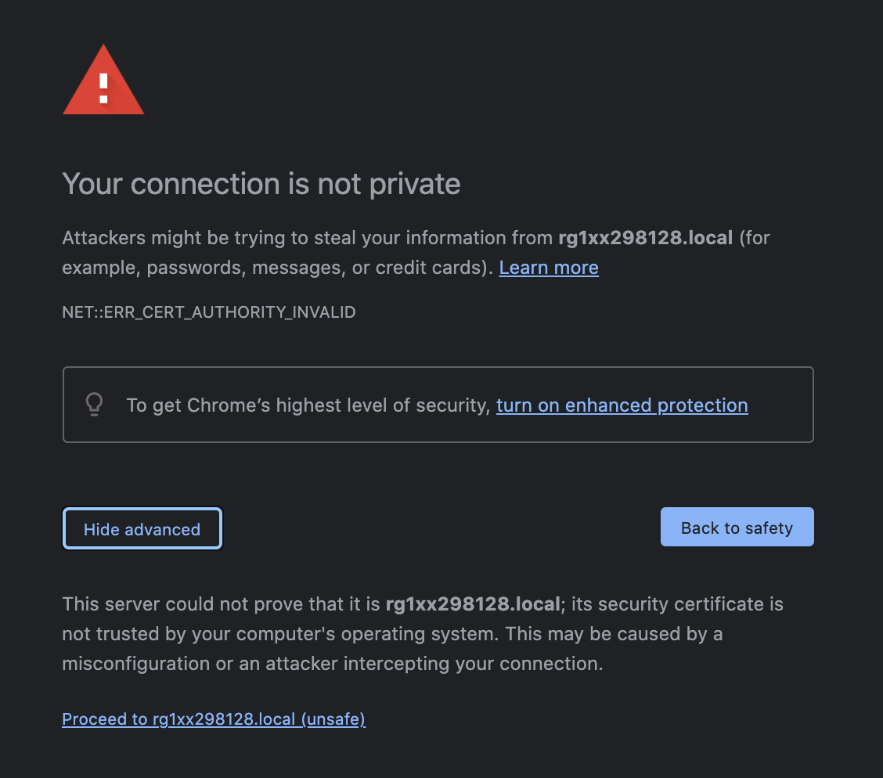
Task: Click bold rg1xx298128.local in This server sentence
Action: (473, 604)
